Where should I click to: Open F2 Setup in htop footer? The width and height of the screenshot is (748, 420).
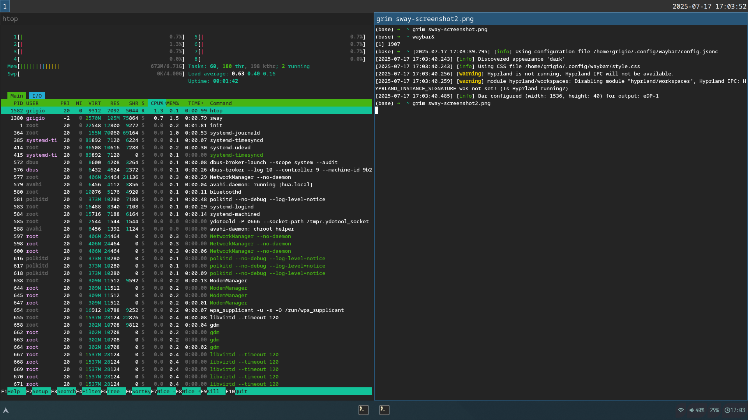(40, 392)
